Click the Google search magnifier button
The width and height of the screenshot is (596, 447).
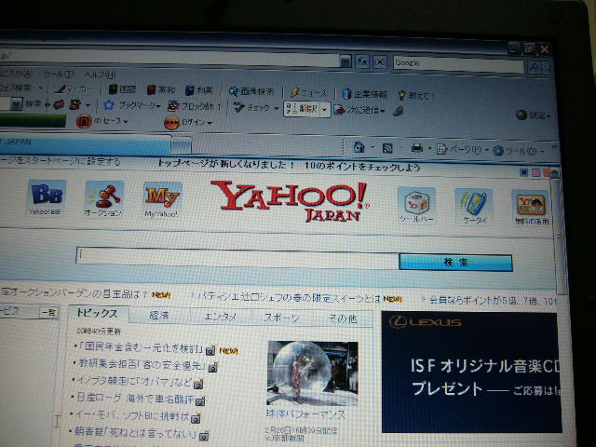[535, 68]
